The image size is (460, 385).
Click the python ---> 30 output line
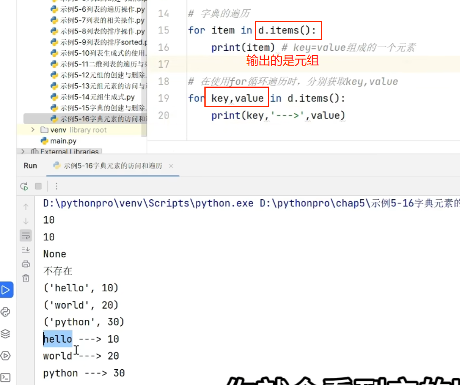tap(84, 373)
